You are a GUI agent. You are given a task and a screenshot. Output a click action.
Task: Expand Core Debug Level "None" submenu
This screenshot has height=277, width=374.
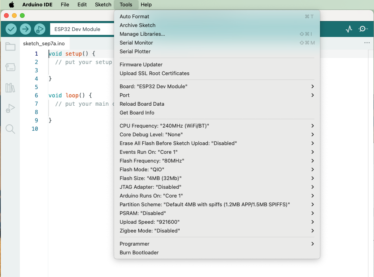pos(217,135)
